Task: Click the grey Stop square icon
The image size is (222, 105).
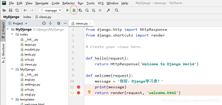Action: pos(100,10)
